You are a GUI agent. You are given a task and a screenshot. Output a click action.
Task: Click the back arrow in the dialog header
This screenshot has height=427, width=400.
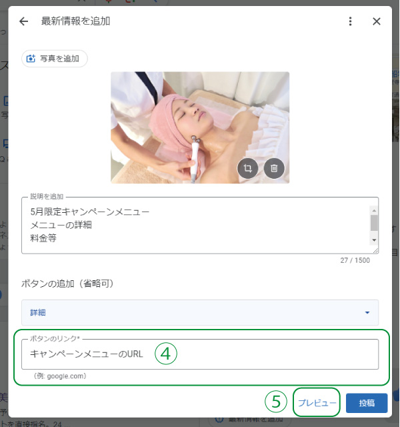[x=24, y=21]
